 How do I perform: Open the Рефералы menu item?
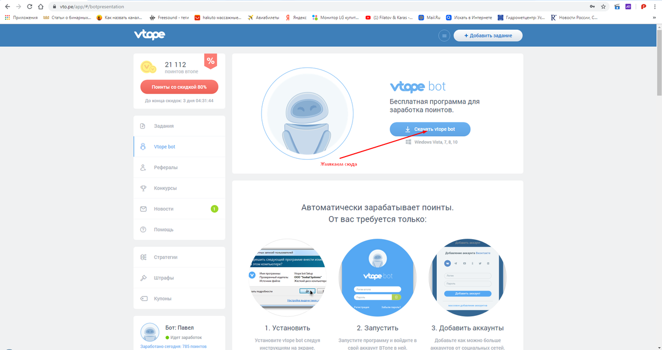pos(179,168)
